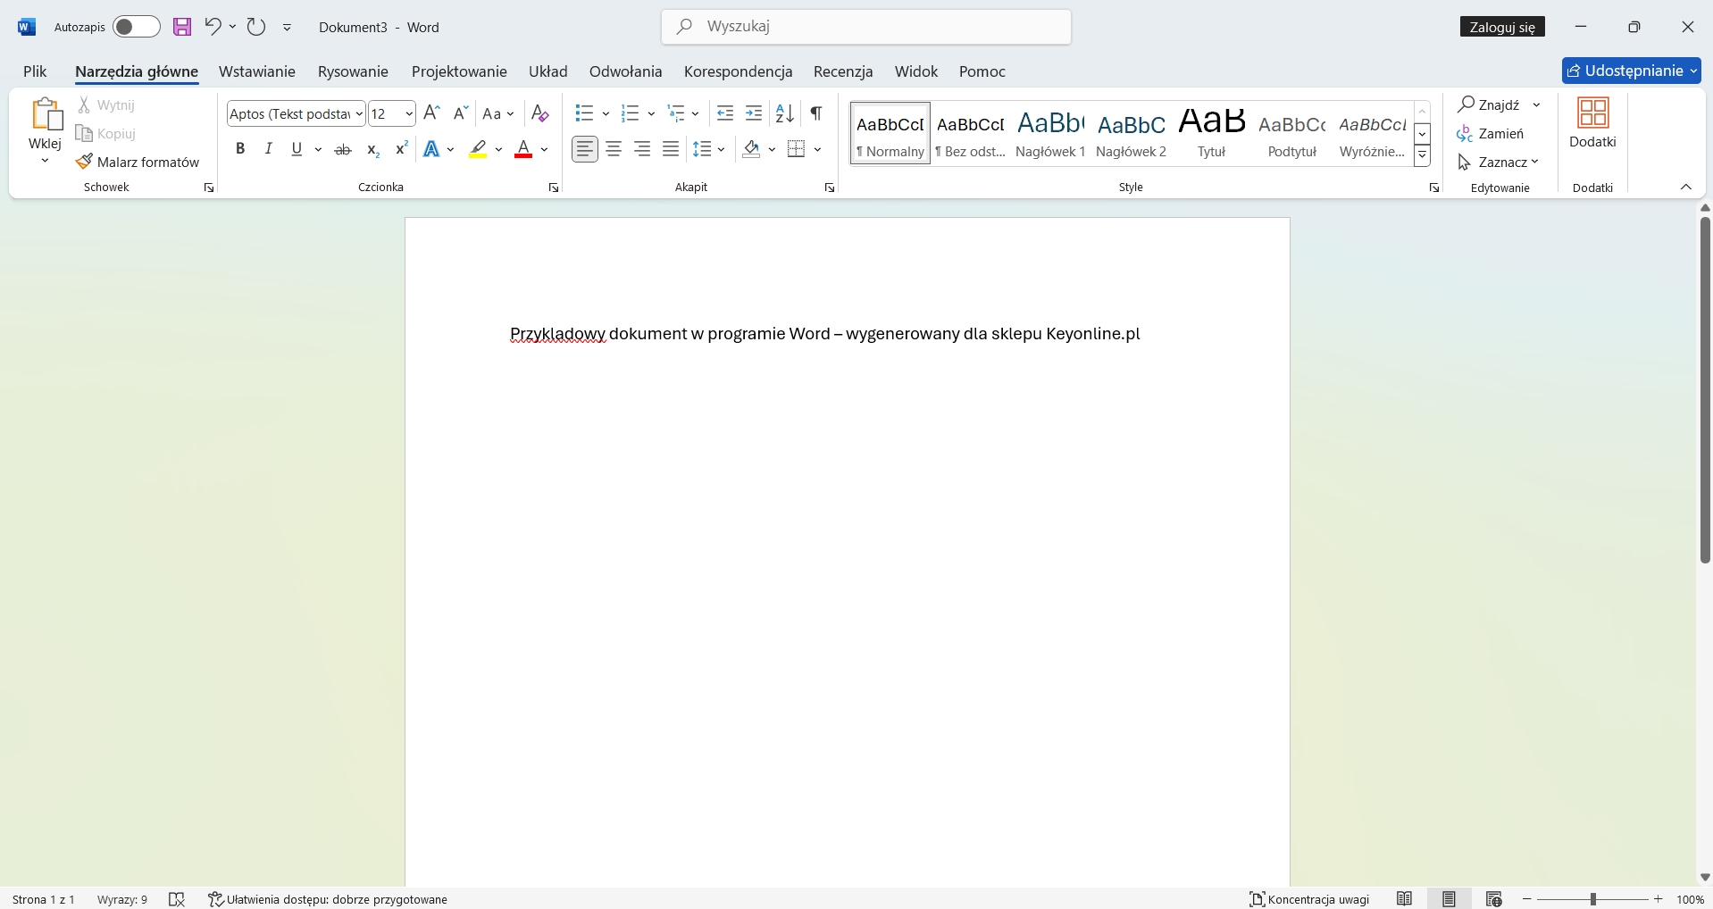Switch to the Układ tab

547,71
